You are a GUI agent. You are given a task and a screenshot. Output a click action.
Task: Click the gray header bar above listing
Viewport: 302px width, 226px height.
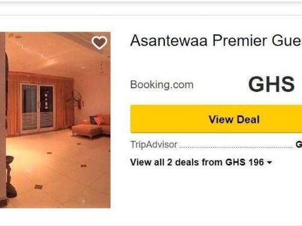coord(151,8)
